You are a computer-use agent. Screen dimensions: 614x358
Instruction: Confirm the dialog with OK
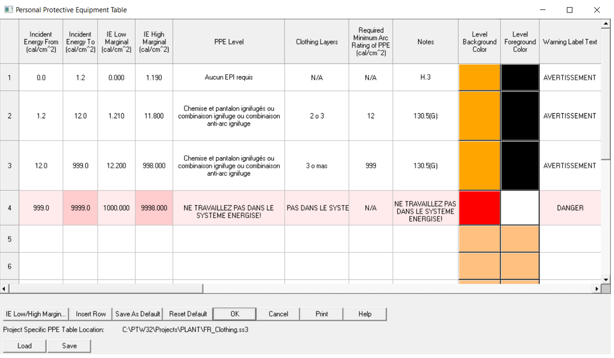tap(234, 314)
